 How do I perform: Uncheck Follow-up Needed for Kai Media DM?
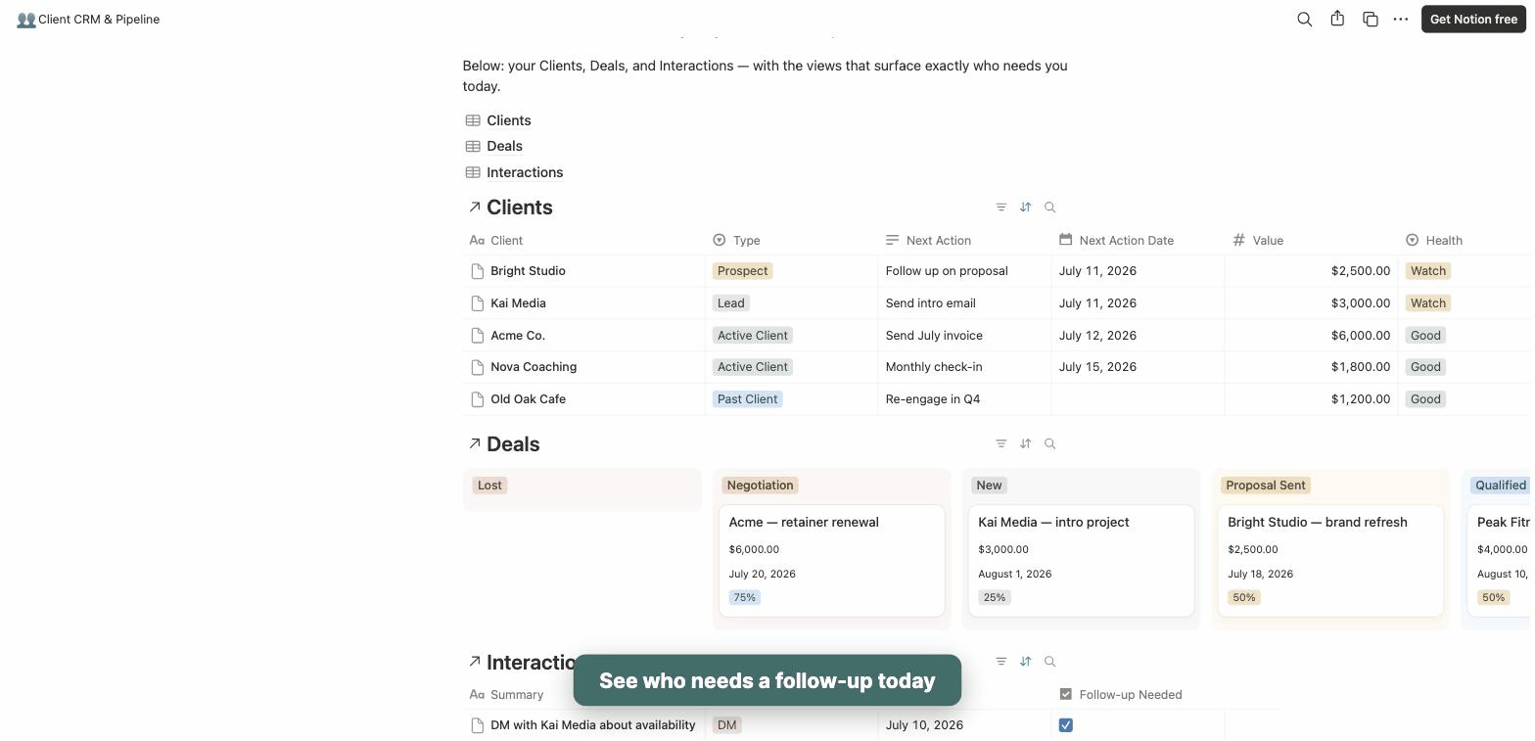1065,725
